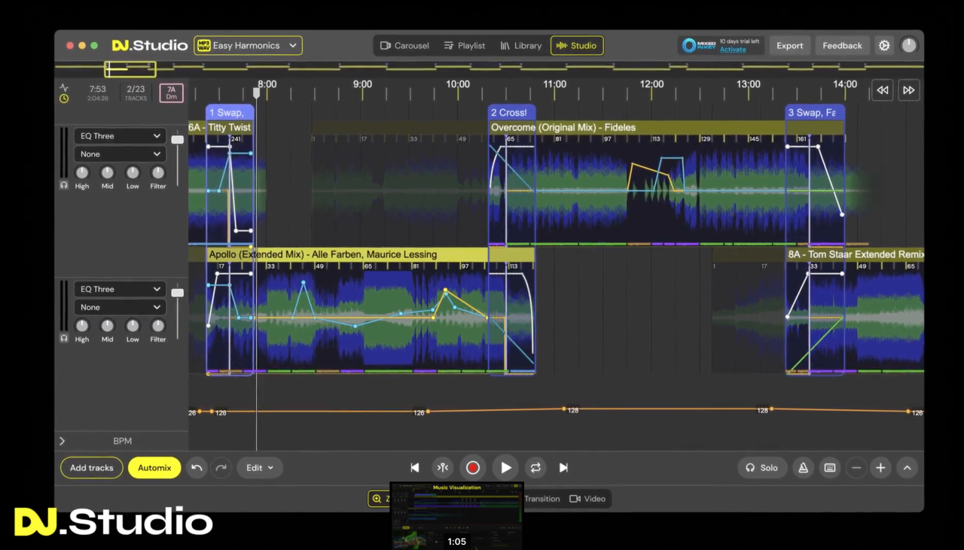964x550 pixels.
Task: Switch to Carousel view
Action: pos(404,45)
